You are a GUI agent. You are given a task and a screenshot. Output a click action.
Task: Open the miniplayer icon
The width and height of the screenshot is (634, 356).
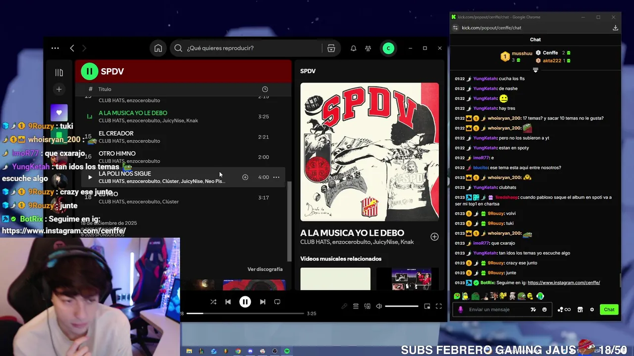click(x=427, y=307)
